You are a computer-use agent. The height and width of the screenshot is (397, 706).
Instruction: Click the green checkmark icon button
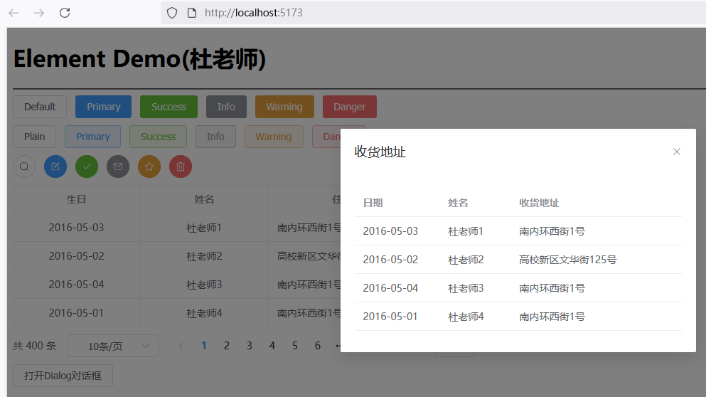87,166
